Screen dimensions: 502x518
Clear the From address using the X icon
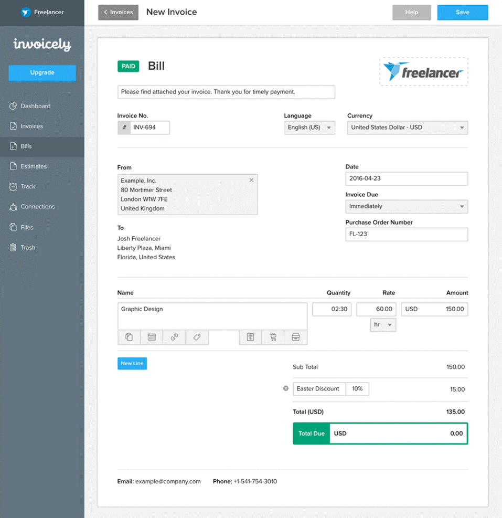tap(251, 179)
